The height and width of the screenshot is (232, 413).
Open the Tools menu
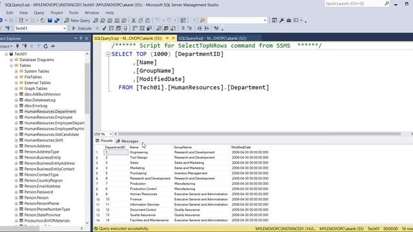point(74,13)
